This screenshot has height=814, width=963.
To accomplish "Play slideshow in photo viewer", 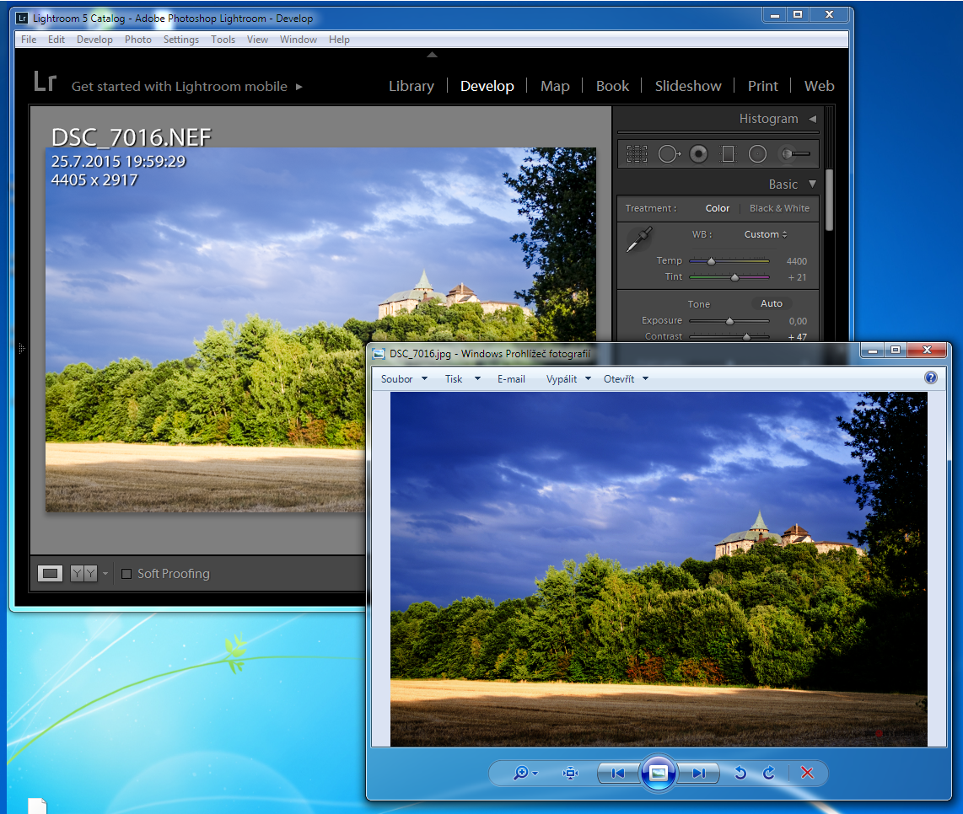I will [x=659, y=773].
